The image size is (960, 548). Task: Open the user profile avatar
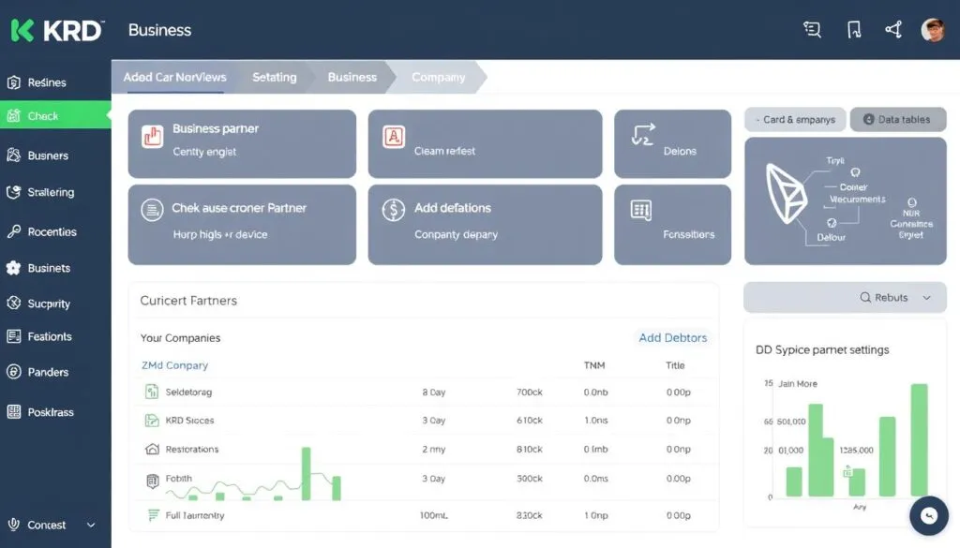coord(933,30)
